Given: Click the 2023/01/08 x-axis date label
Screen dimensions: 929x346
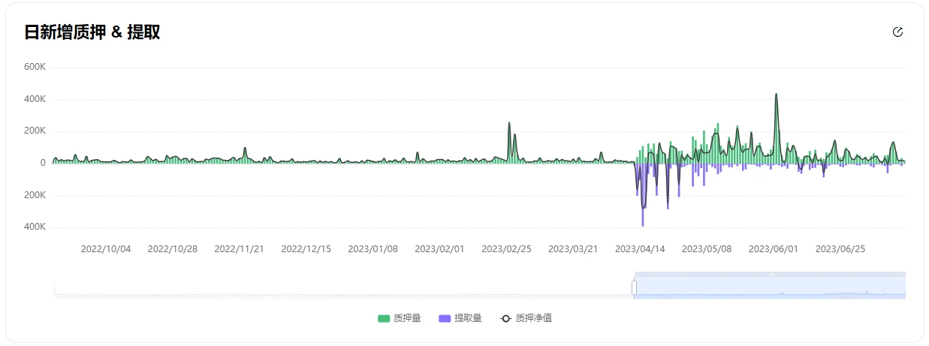Looking at the screenshot, I should (x=373, y=249).
